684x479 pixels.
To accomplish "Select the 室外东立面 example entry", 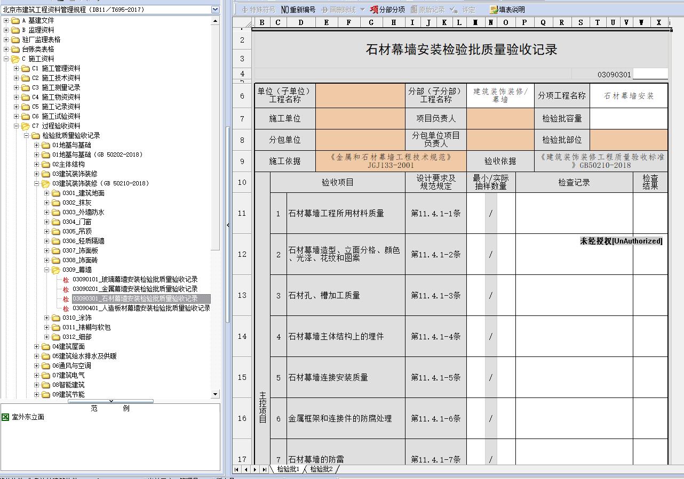I will pyautogui.click(x=28, y=417).
